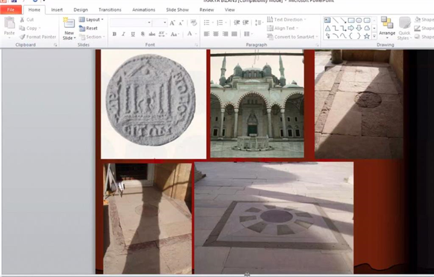
Task: Pick the right brace shape
Action: coord(359,36)
